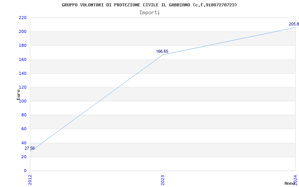The width and height of the screenshot is (299, 187).
Task: Click the 180 y-axis tick label
Action: pos(22,45)
